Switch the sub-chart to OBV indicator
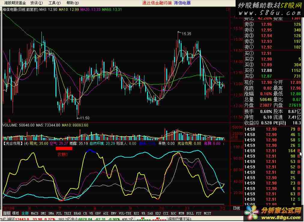 pyautogui.click(x=98, y=213)
